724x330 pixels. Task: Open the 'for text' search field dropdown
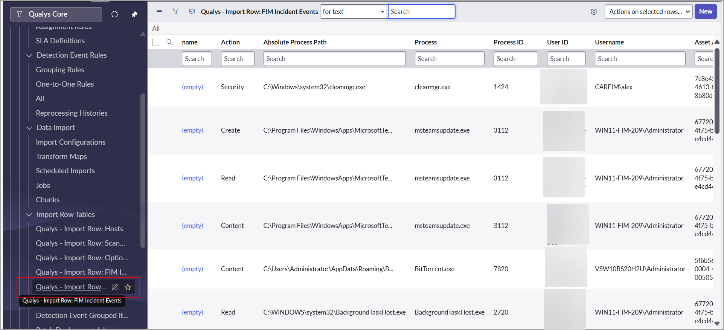click(354, 12)
